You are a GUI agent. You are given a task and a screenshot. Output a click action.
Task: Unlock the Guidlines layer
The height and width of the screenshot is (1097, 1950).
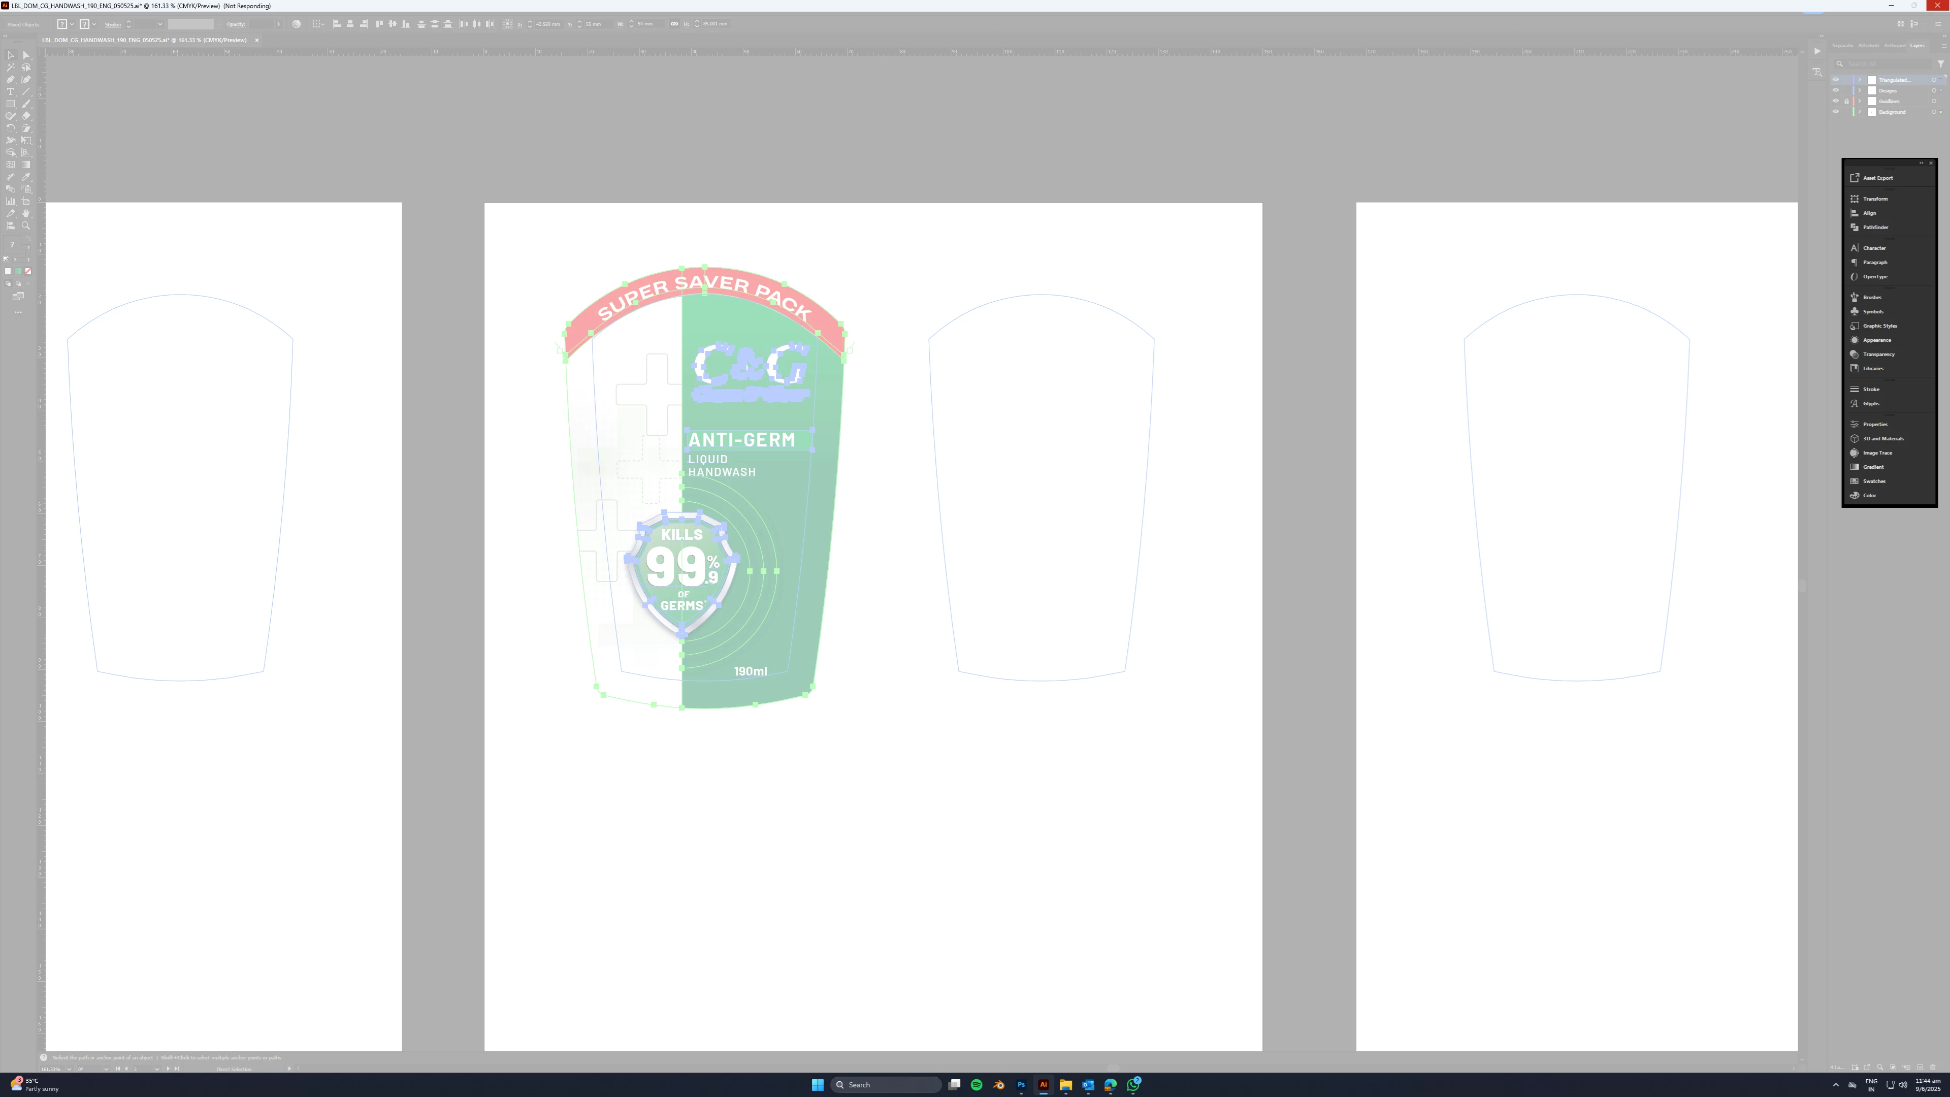coord(1846,102)
